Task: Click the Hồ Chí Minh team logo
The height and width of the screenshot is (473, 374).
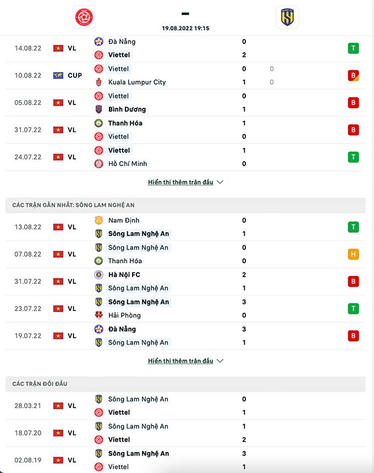Action: coord(99,164)
